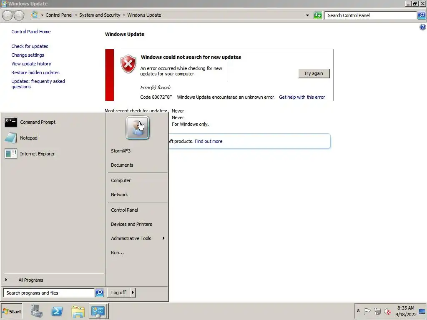This screenshot has height=320, width=427.
Task: Open Documents from the Start menu
Action: 122,165
